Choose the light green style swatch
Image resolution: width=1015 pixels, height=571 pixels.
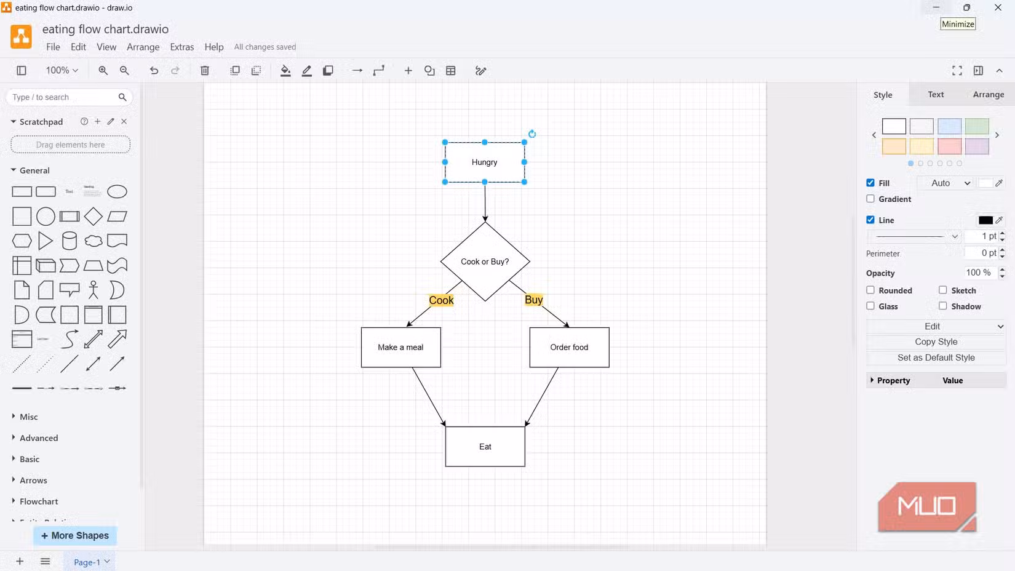pos(976,126)
